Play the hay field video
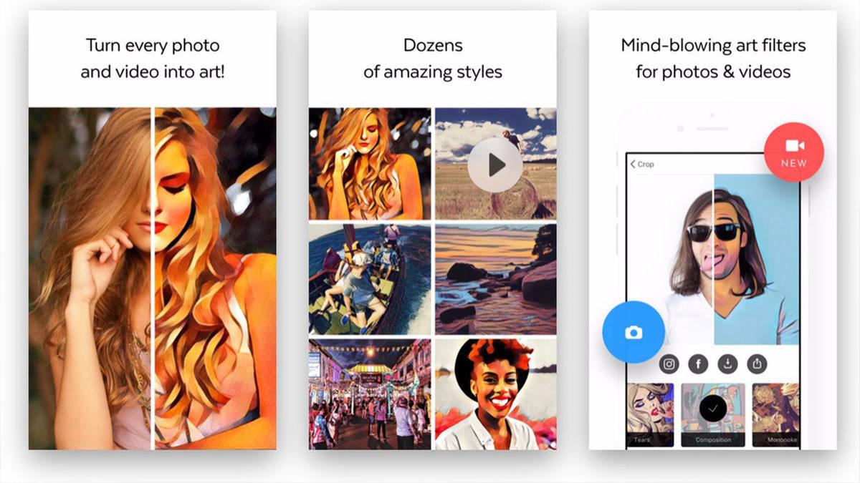The width and height of the screenshot is (860, 483). [495, 165]
